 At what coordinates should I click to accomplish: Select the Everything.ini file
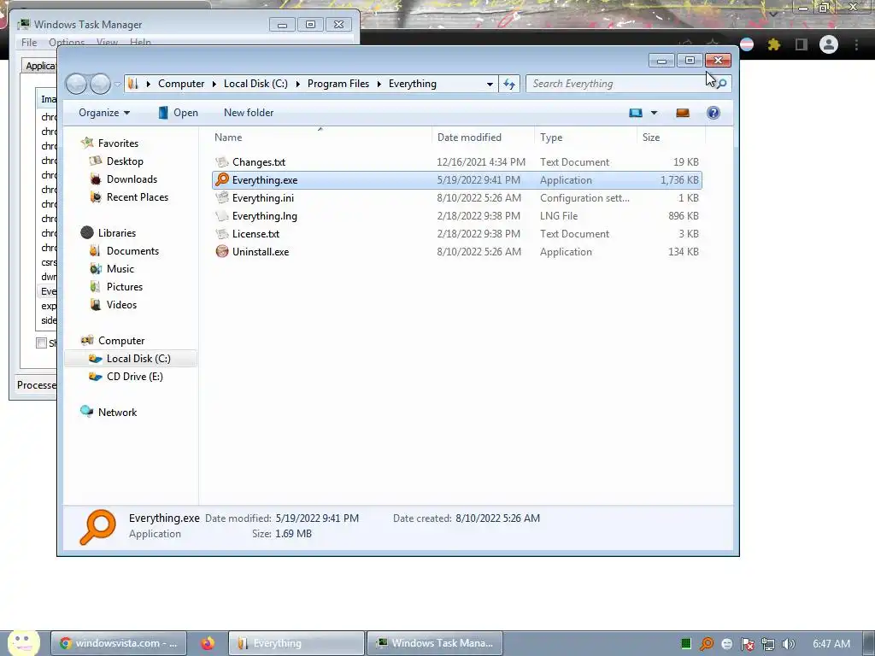pos(456,198)
